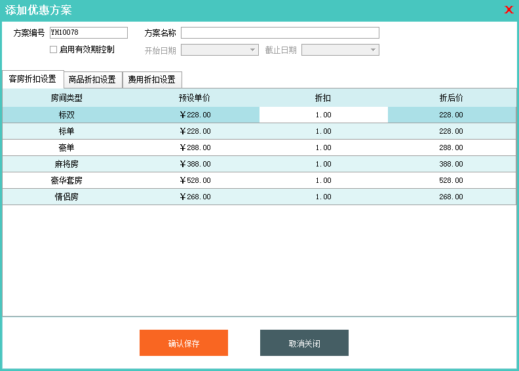Screen dimensions: 519x371
Task: Switch to the 客房折扣设置 tab
Action: pos(33,79)
